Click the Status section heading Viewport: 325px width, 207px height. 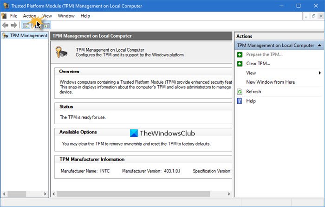tap(66, 107)
